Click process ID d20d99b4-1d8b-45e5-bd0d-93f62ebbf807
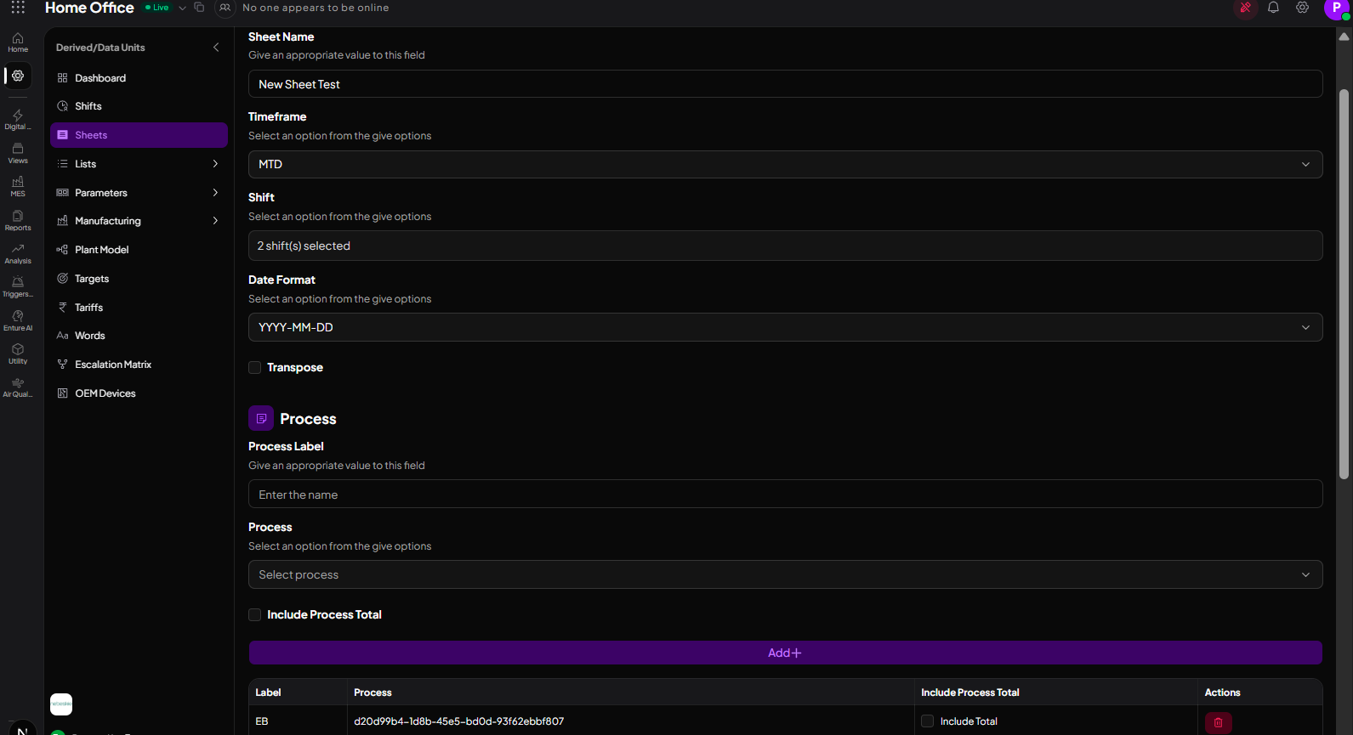The width and height of the screenshot is (1353, 735). click(459, 721)
